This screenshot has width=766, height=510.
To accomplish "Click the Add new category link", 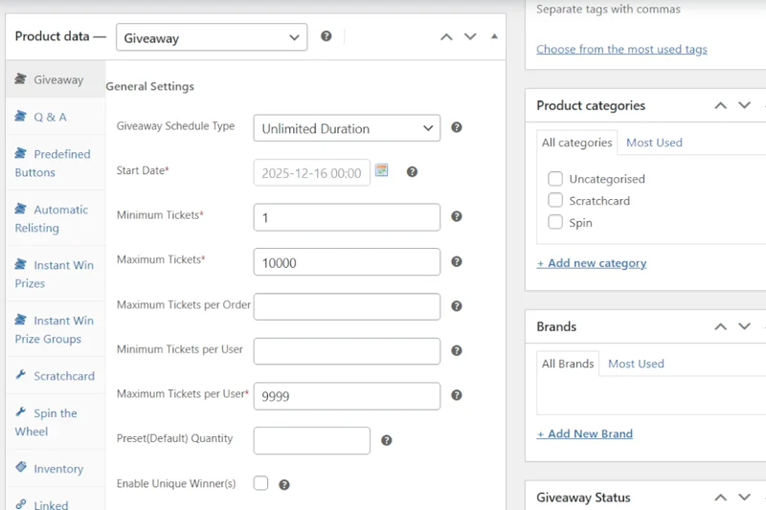I will (592, 263).
